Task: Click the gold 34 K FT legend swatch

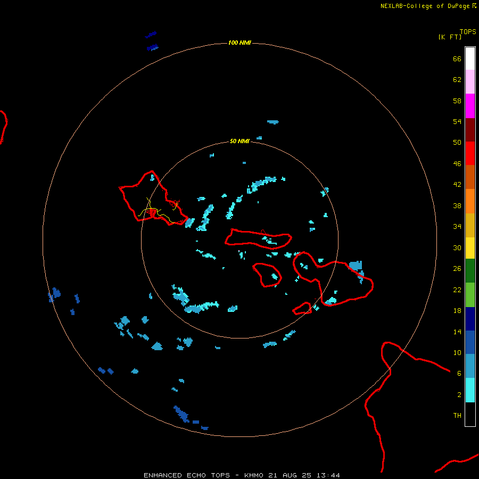Action: pyautogui.click(x=470, y=225)
